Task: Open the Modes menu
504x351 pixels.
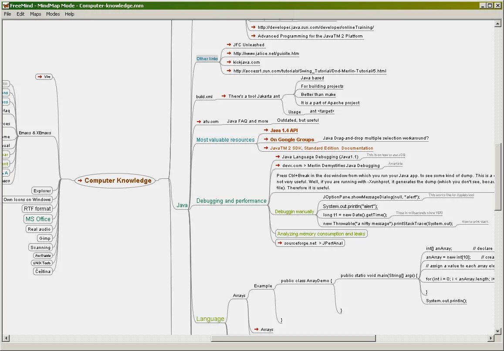Action: pos(53,14)
